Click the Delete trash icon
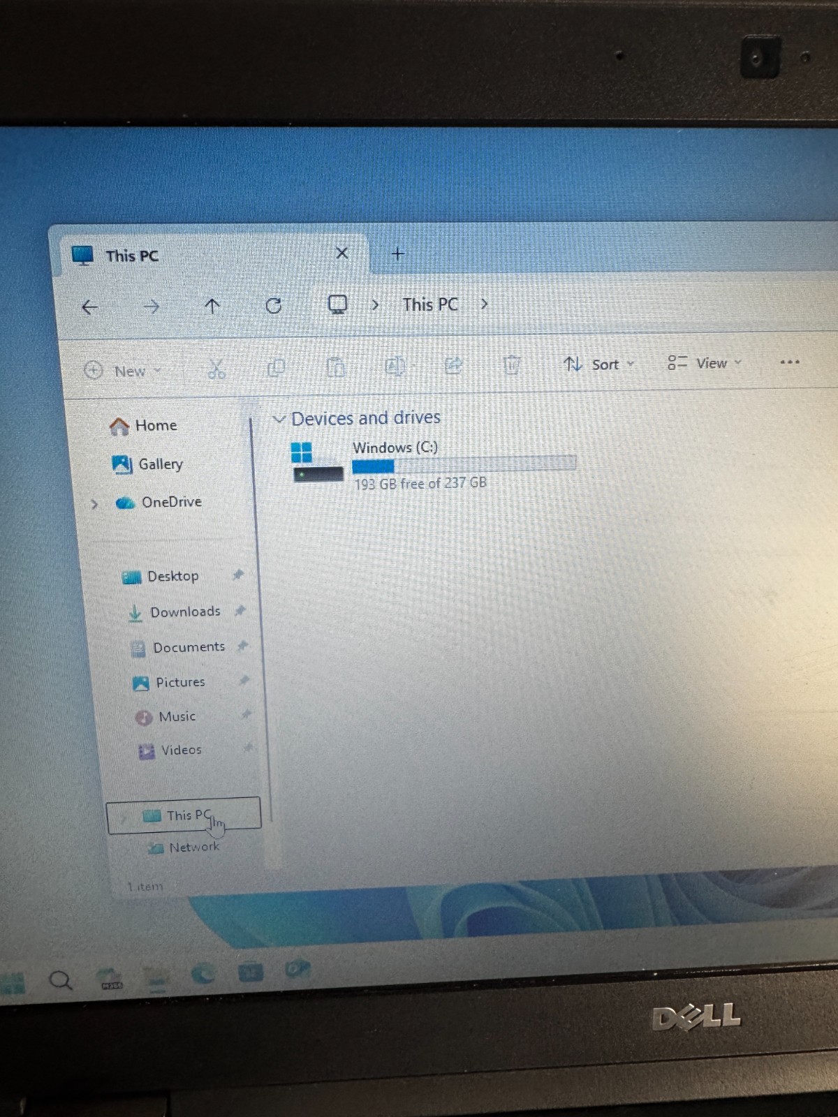Viewport: 838px width, 1117px height. click(x=512, y=364)
